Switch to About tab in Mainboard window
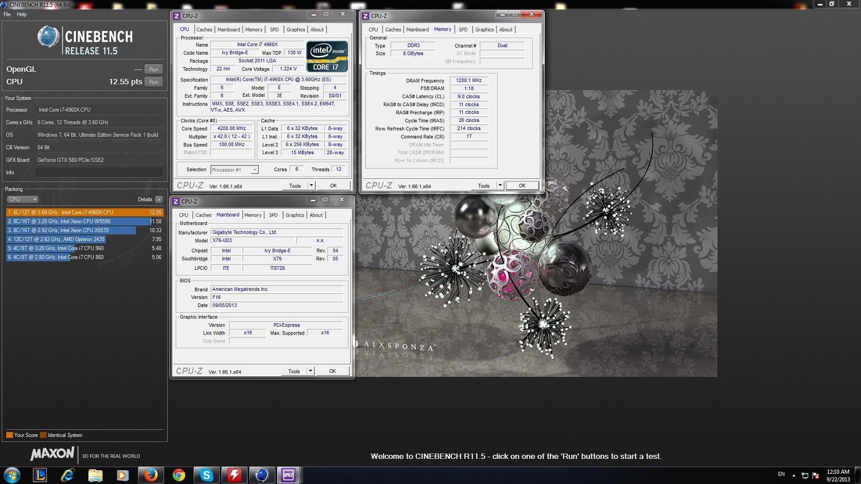This screenshot has width=861, height=484. click(316, 215)
